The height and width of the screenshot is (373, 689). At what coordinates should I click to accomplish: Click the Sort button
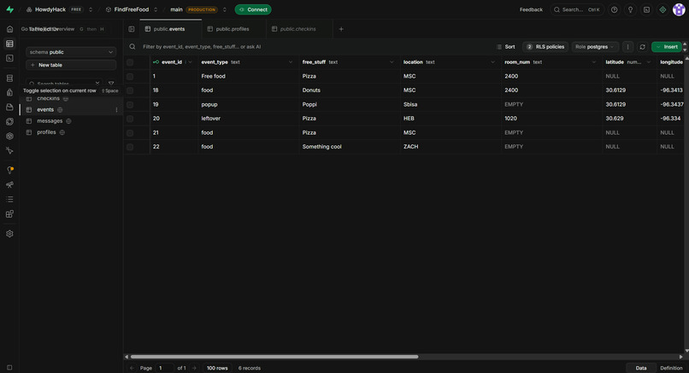(506, 47)
